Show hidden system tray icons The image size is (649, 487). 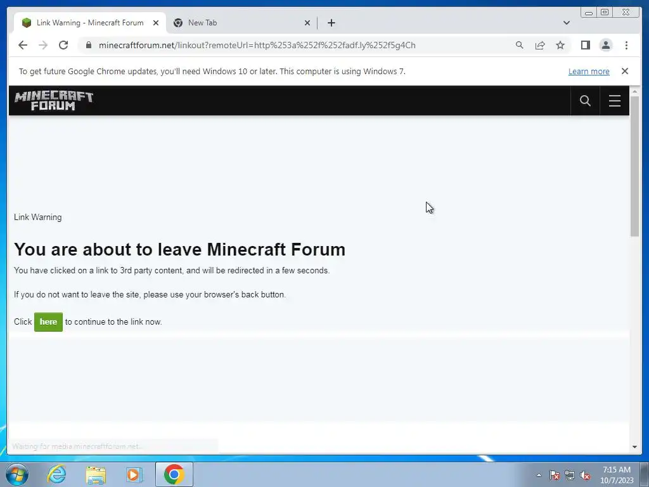[x=539, y=475]
